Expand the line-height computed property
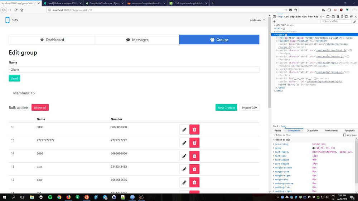Viewport: 358px width, 201px height. click(273, 164)
